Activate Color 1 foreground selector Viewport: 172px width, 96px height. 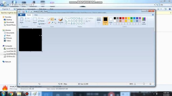(105, 21)
